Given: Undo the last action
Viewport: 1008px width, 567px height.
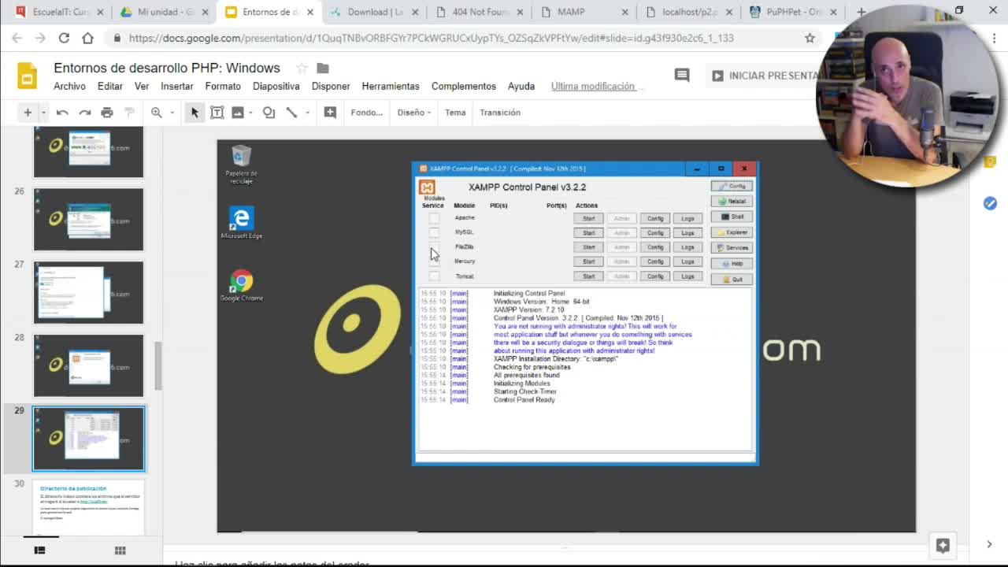Looking at the screenshot, I should (x=62, y=113).
